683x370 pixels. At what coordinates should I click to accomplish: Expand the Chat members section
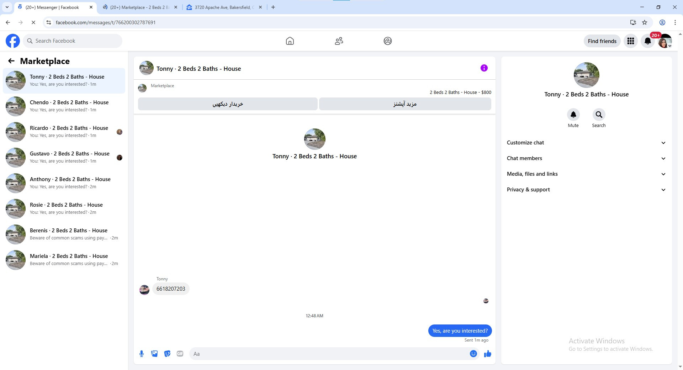586,158
